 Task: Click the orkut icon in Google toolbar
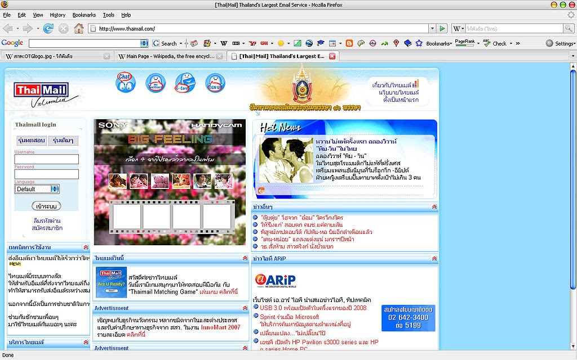(372, 43)
